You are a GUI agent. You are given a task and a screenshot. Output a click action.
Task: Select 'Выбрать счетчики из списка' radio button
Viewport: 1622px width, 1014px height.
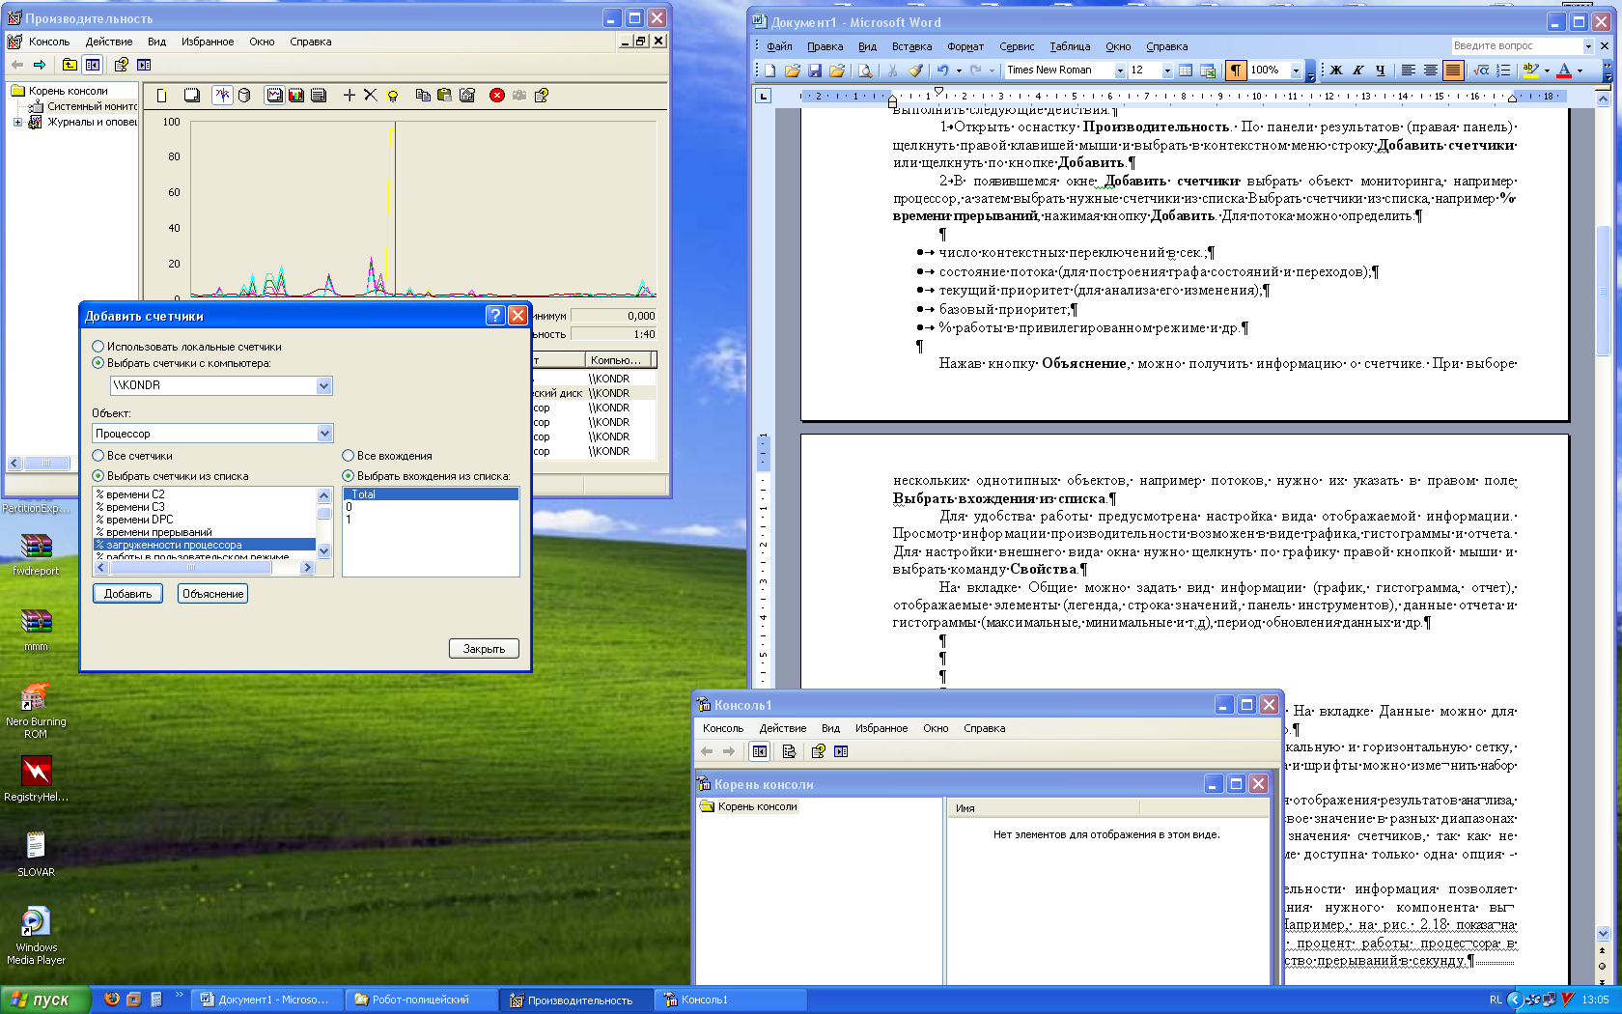(x=98, y=476)
